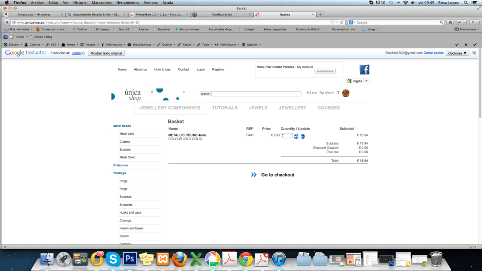Click the Cerrar sesión link
This screenshot has height=271, width=482.
433,53
